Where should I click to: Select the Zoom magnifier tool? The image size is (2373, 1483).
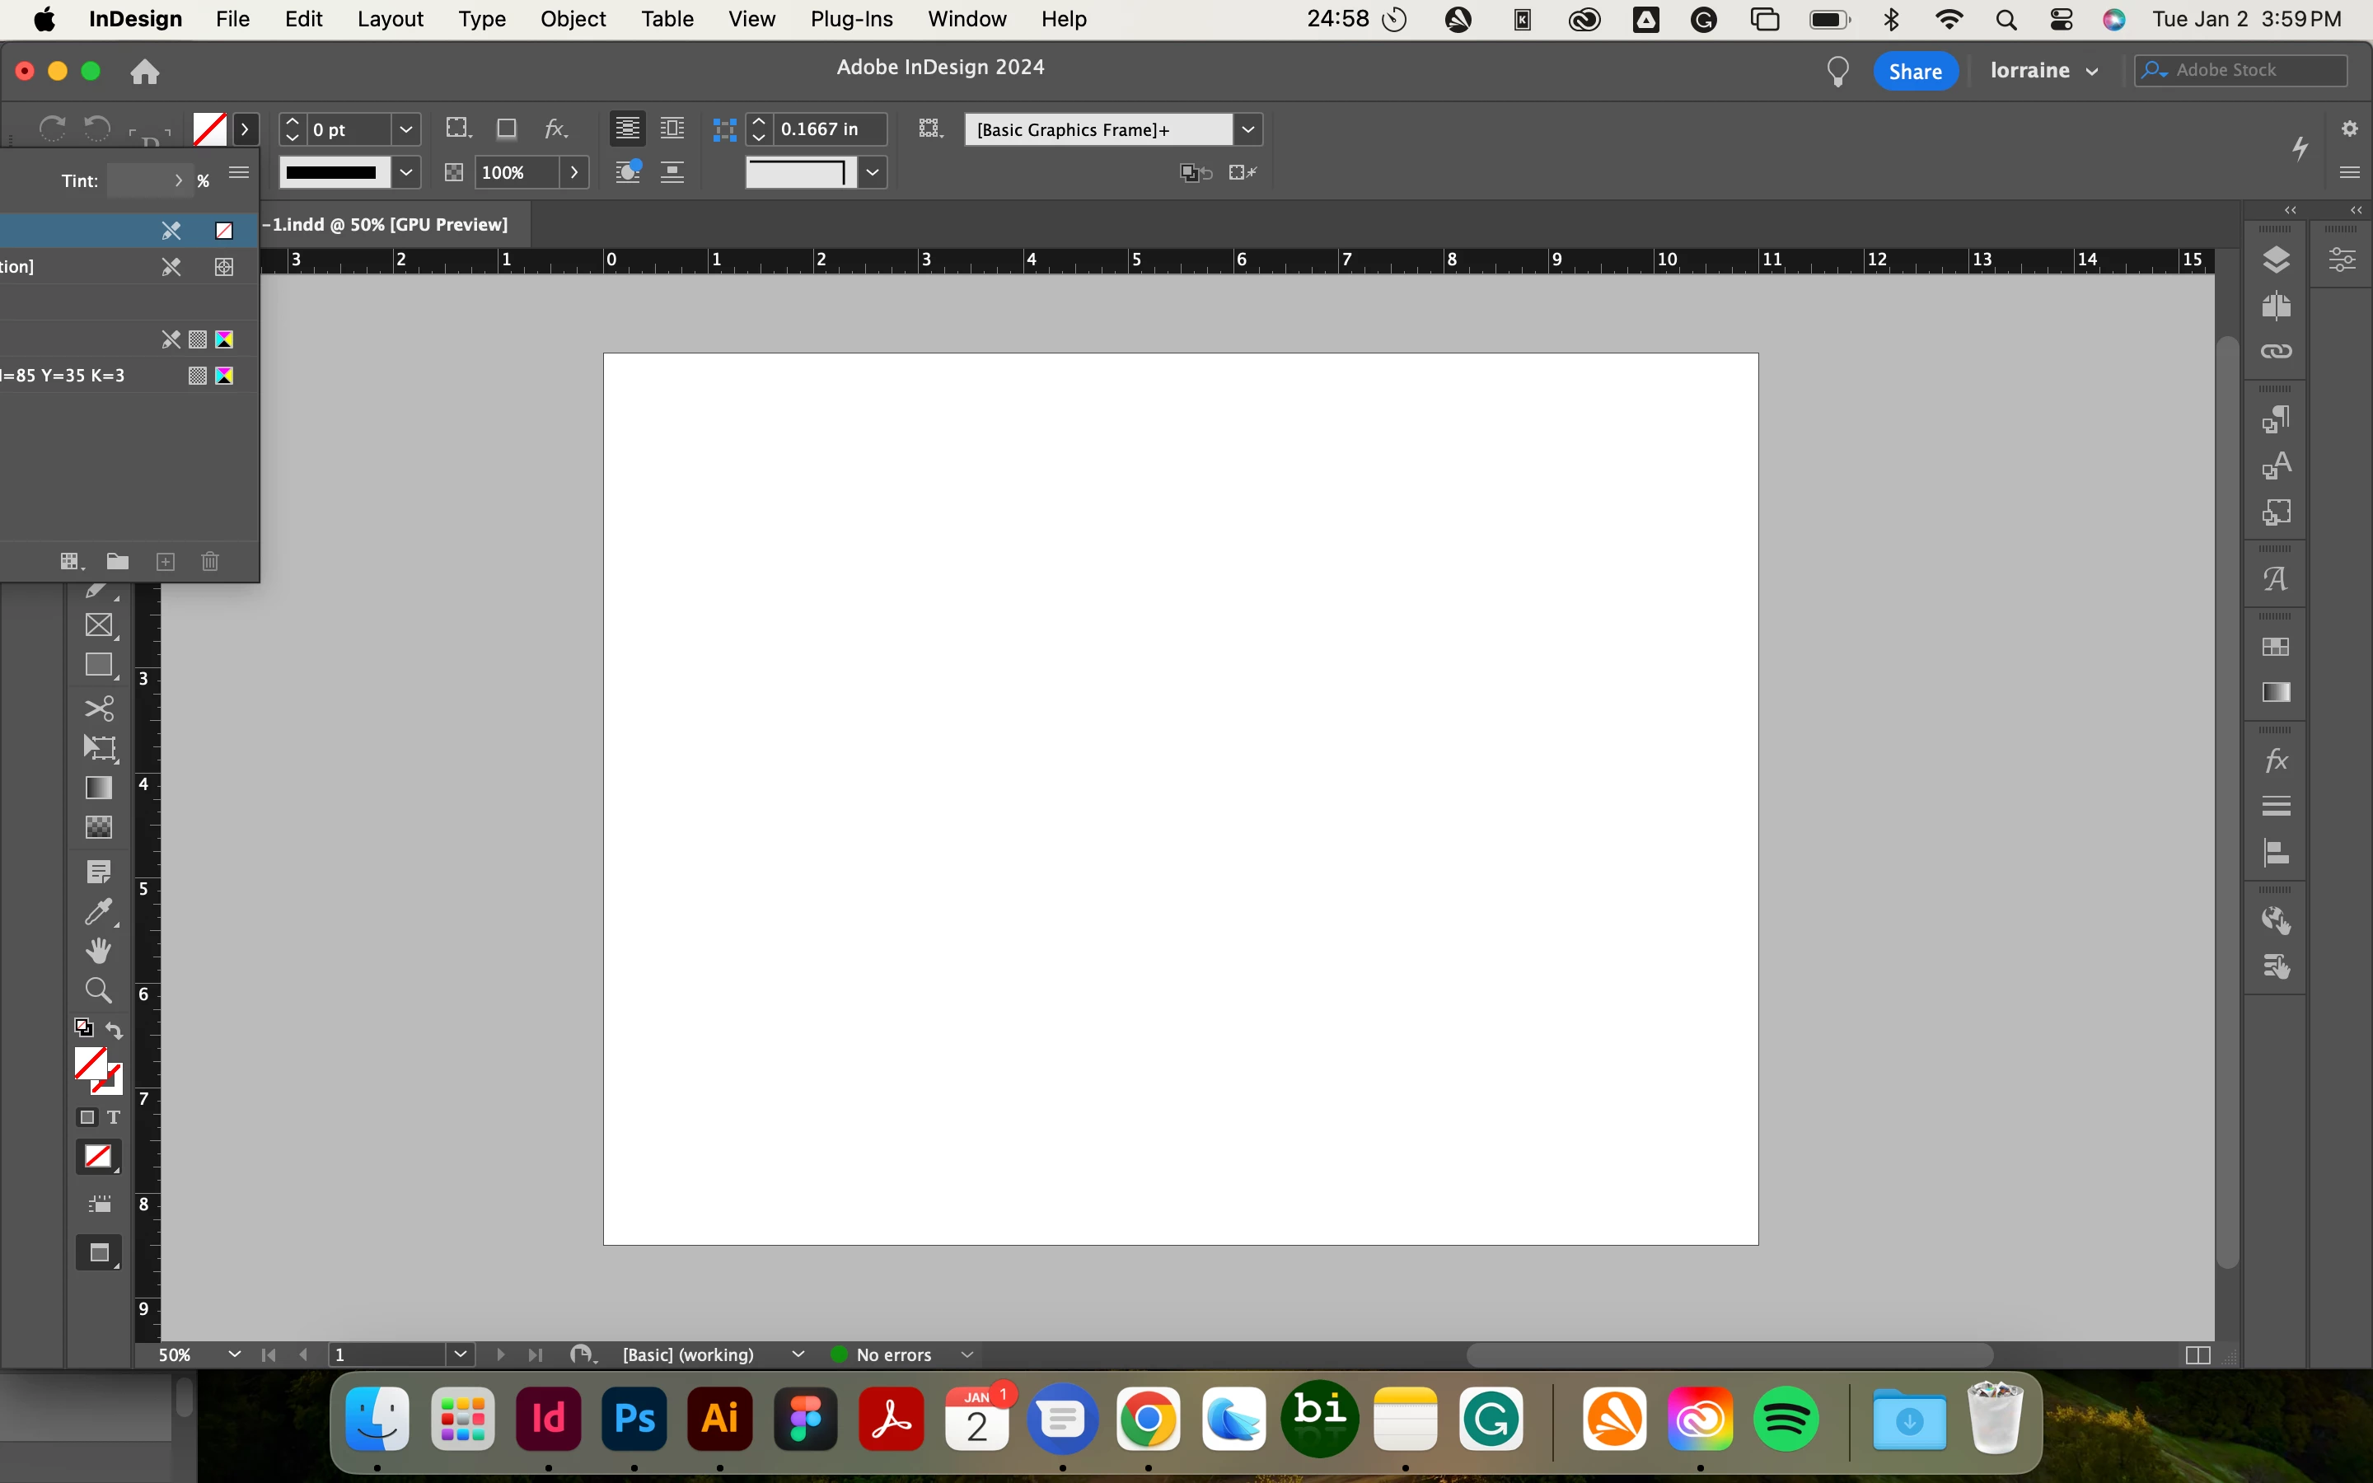click(99, 989)
